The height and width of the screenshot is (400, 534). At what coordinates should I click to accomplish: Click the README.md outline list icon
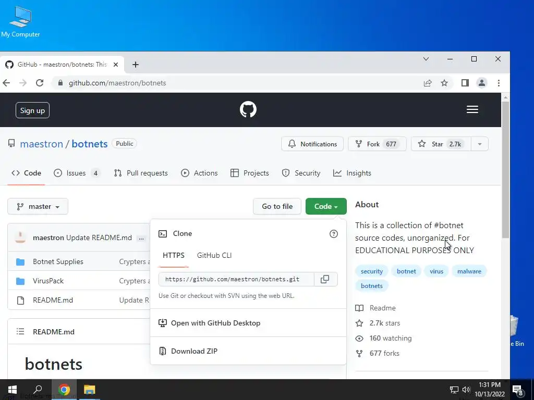(x=20, y=332)
